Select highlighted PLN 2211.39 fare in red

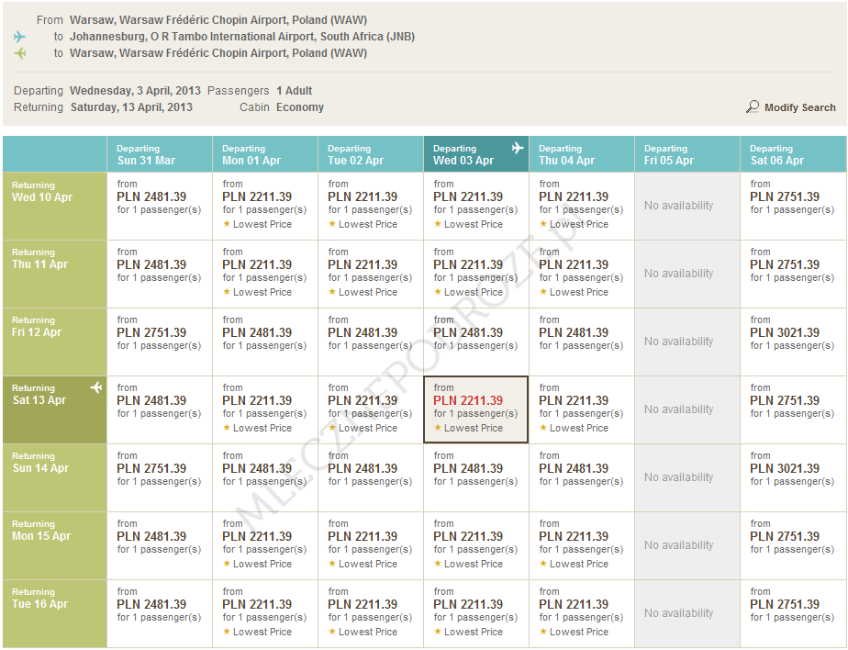(468, 400)
